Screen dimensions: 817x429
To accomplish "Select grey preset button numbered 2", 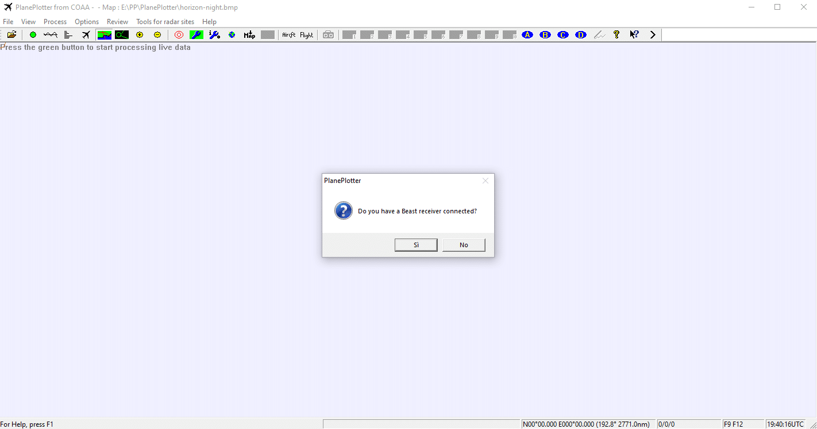I will click(x=367, y=35).
